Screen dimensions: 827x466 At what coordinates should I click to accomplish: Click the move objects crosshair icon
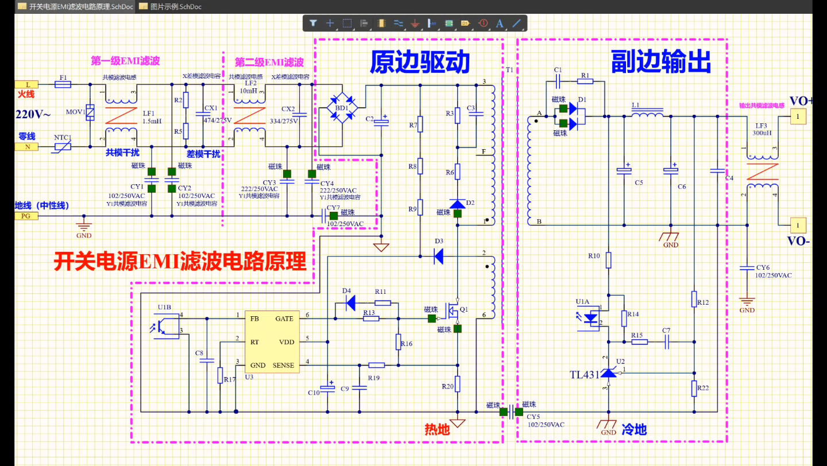pyautogui.click(x=330, y=24)
